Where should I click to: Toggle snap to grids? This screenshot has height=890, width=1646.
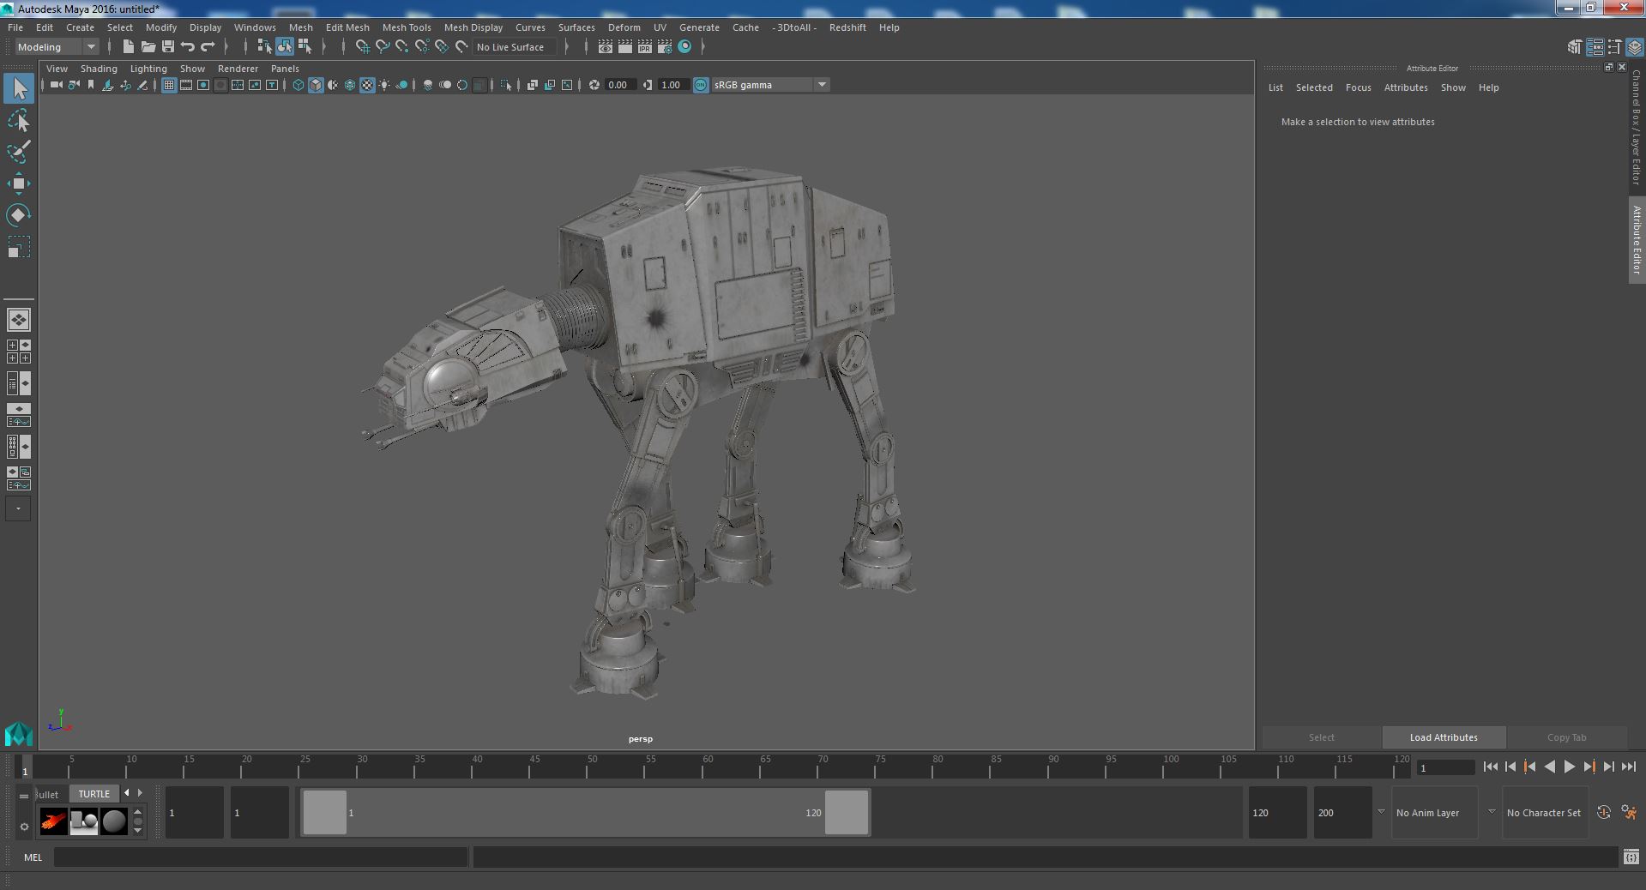coord(363,47)
